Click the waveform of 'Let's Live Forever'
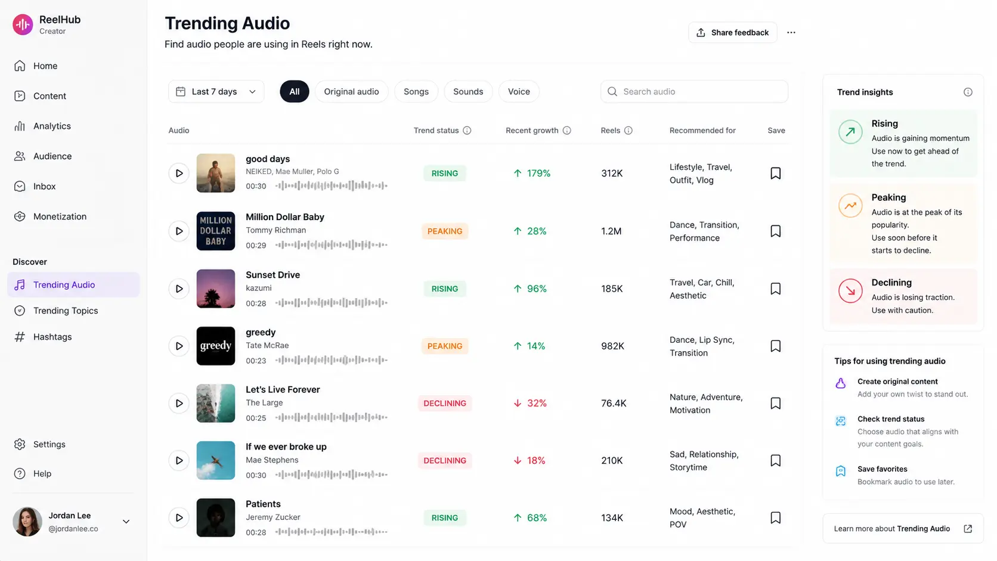This screenshot has height=561, width=997. point(332,418)
